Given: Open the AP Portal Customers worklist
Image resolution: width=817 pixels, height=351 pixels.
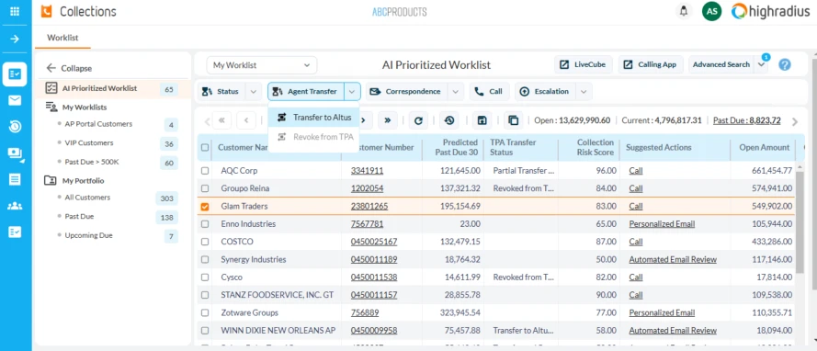Looking at the screenshot, I should point(98,124).
